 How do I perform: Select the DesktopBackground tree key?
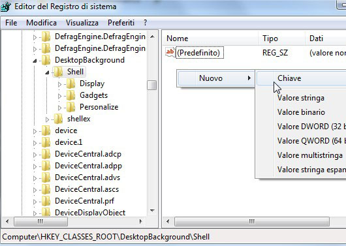pos(89,60)
